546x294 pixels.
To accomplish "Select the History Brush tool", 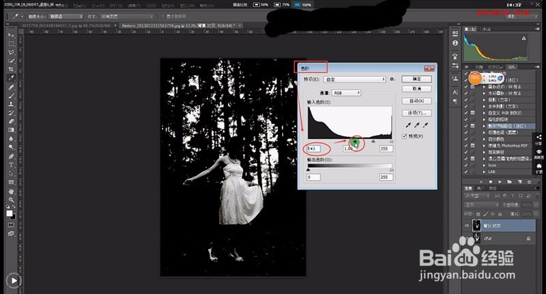I will pos(11,113).
